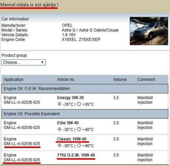Click the snowflake icon in Energy 5W-30 row
The height and width of the screenshot is (166, 170).
click(x=60, y=104)
